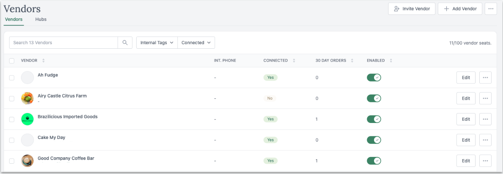
Task: Open more options for Ah Fudge
Action: click(485, 78)
